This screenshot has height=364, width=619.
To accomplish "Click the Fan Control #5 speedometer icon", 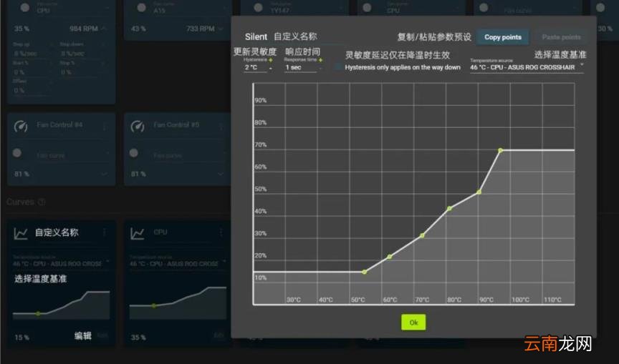I will 138,126.
